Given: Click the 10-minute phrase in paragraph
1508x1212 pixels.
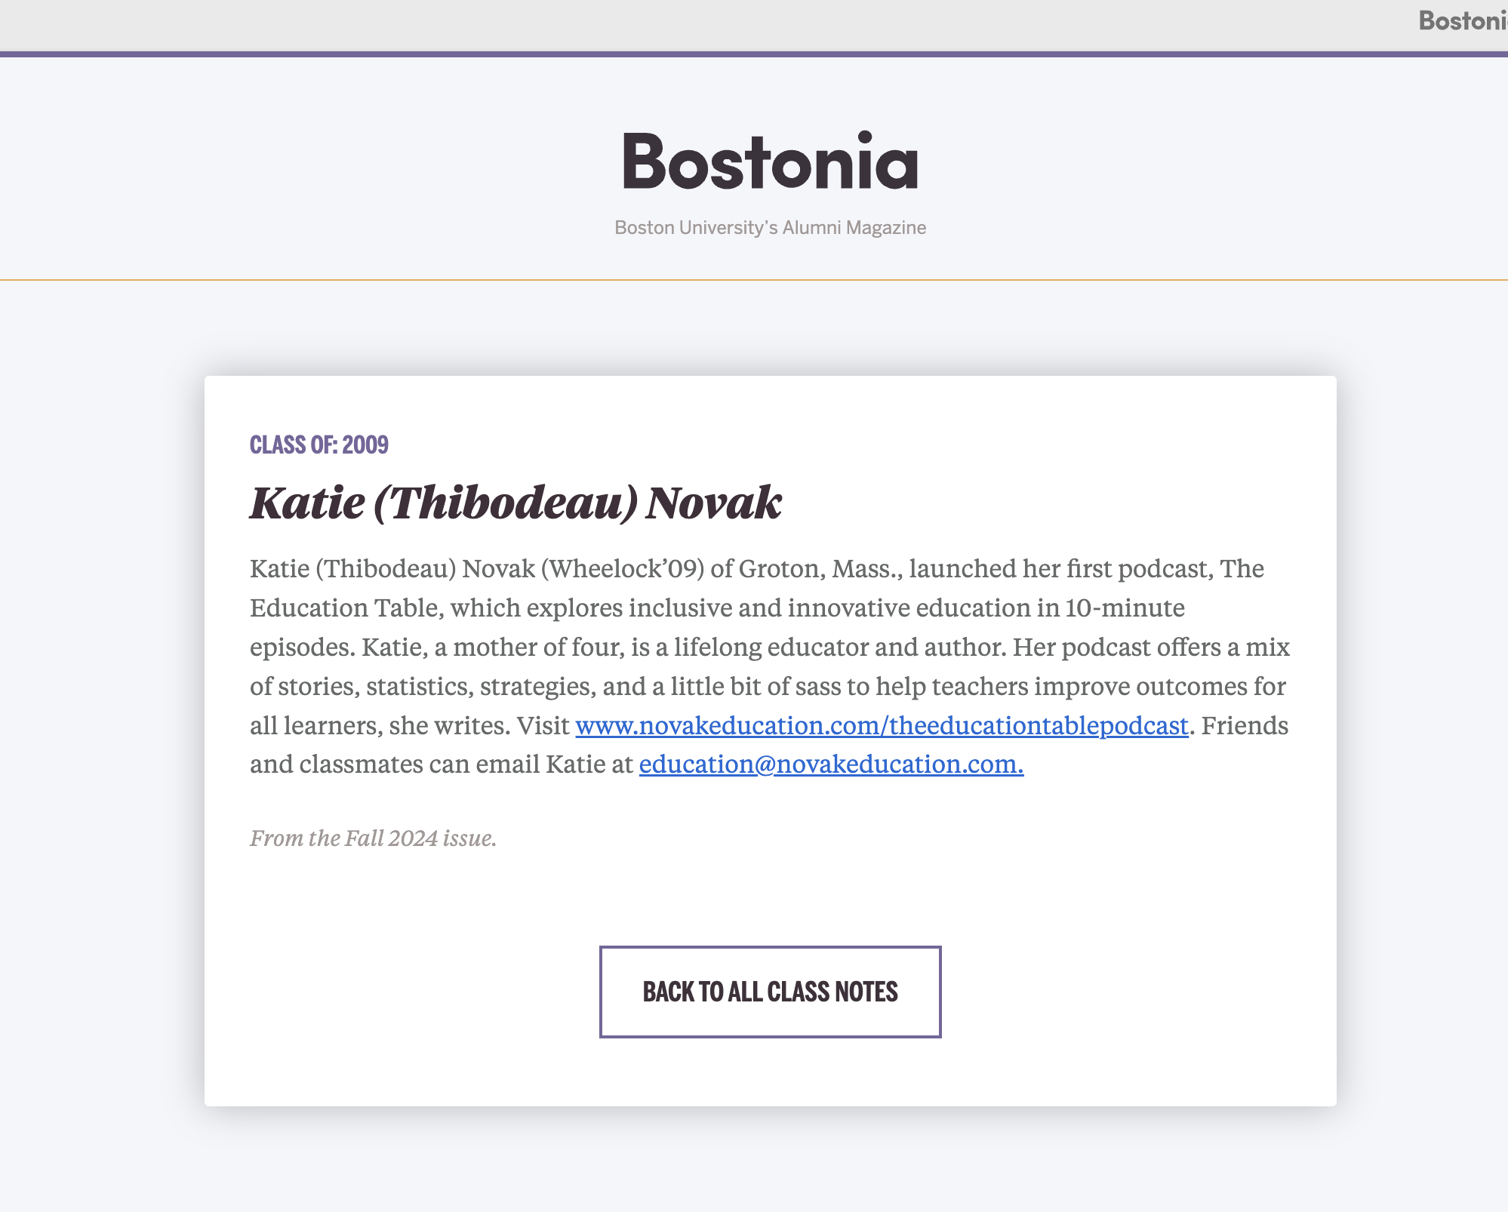Looking at the screenshot, I should click(x=1125, y=608).
